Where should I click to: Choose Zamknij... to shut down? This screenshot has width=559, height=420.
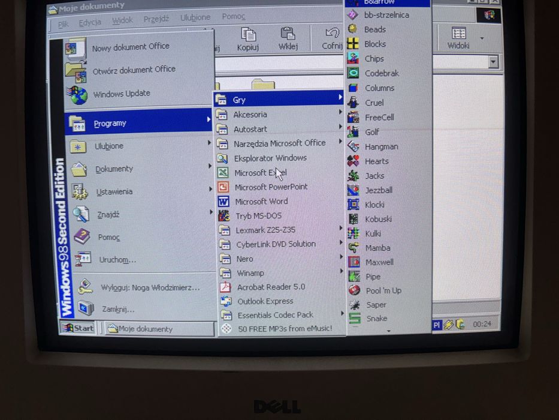145,308
